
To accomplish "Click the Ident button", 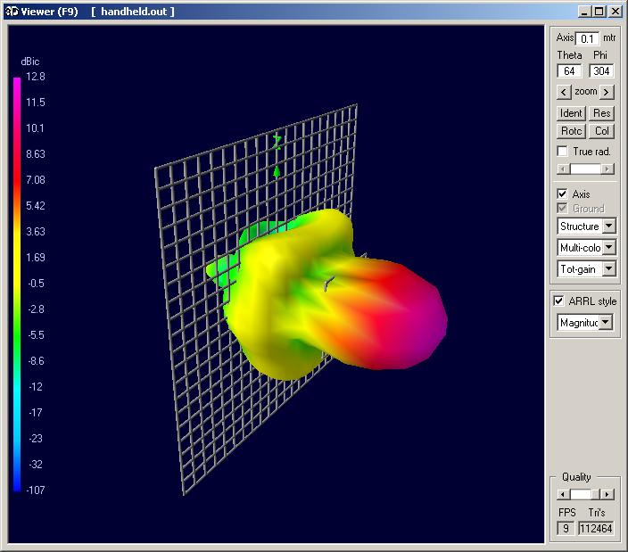I will (571, 113).
